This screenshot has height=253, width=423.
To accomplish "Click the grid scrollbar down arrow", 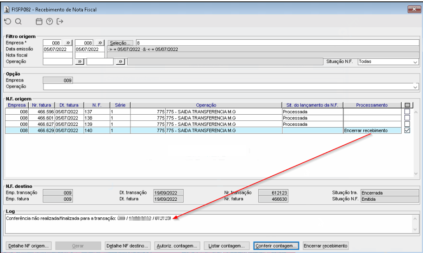I will [416, 174].
